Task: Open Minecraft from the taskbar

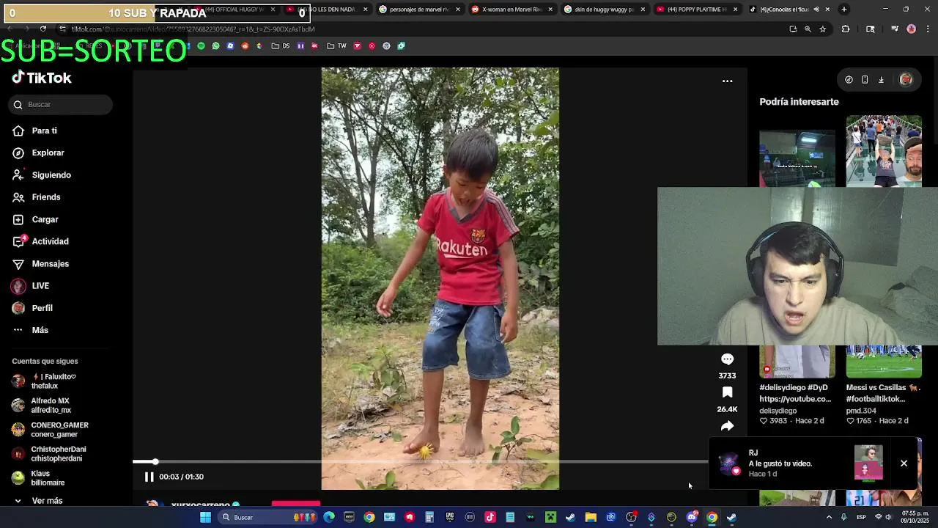Action: click(550, 517)
